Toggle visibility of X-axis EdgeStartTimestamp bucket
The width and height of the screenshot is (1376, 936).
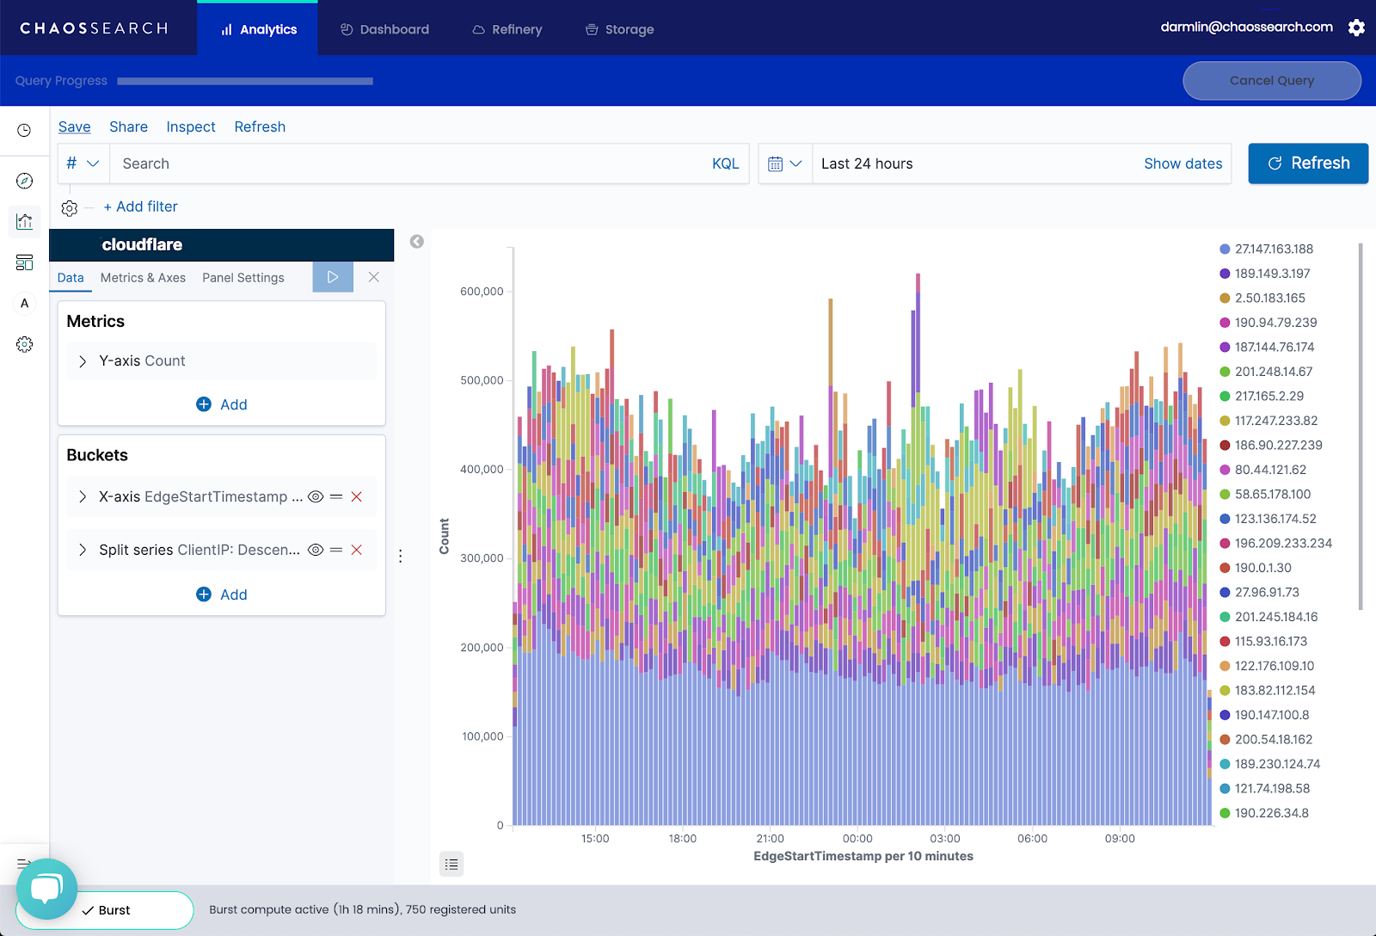coord(316,496)
